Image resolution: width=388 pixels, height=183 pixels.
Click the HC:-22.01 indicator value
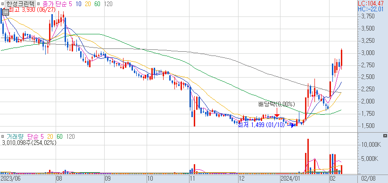point(371,9)
